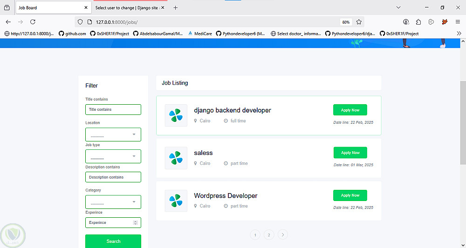Click the scrollbar up arrow
The width and height of the screenshot is (466, 248).
pos(463,41)
